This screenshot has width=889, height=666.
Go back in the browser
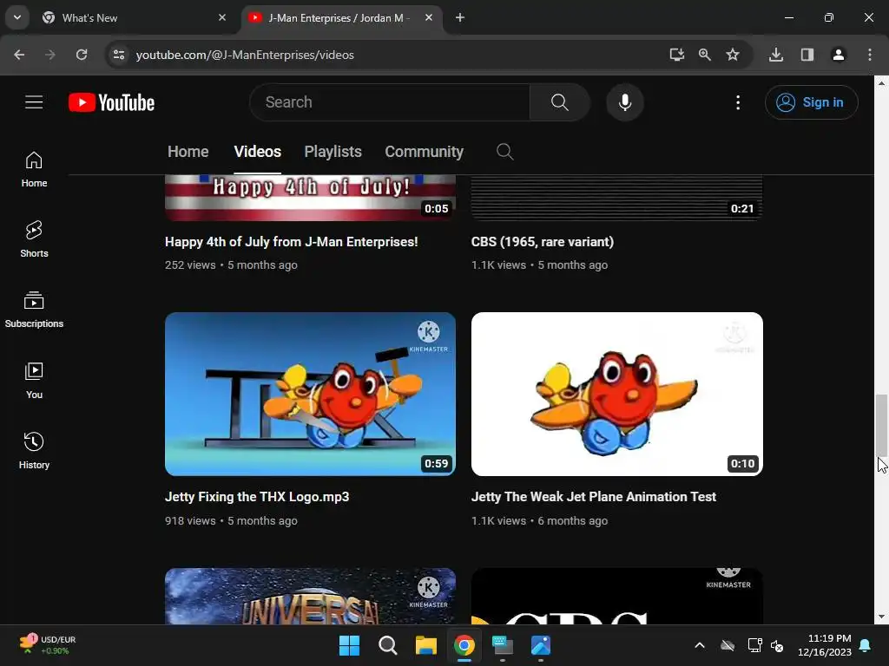pos(19,55)
